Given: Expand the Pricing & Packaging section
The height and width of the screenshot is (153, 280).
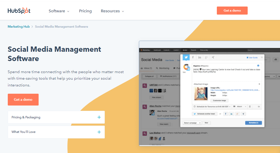Looking at the screenshot, I should [56, 117].
